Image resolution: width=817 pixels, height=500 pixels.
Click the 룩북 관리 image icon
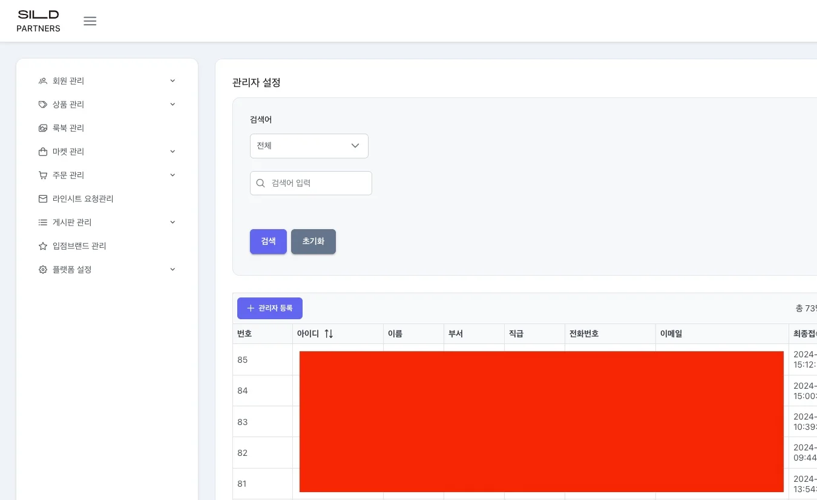(43, 128)
